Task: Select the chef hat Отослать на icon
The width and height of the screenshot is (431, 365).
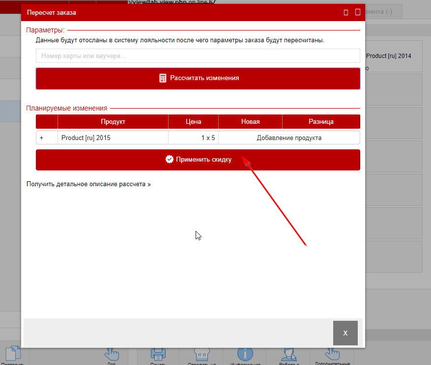Action: [201, 355]
